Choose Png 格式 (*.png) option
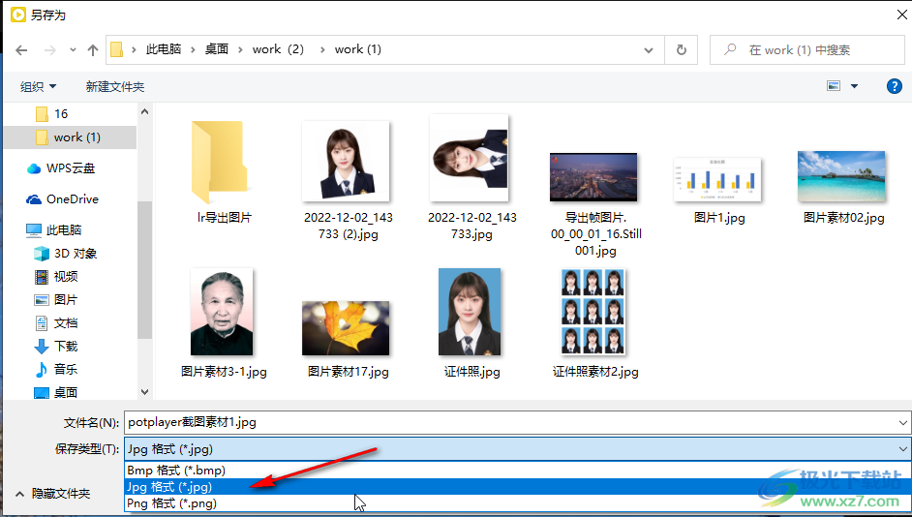Screen dimensions: 912x517 pyautogui.click(x=517, y=503)
